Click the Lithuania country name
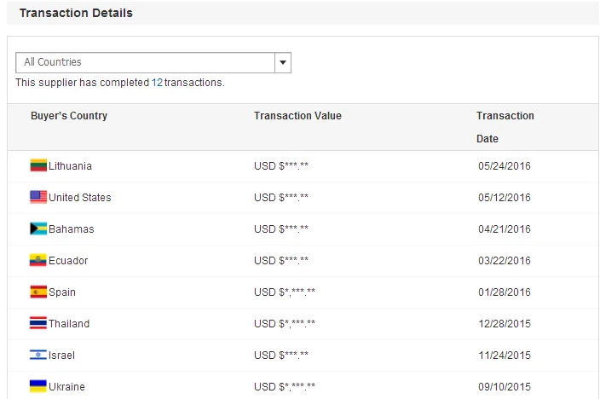The image size is (600, 399). (70, 166)
